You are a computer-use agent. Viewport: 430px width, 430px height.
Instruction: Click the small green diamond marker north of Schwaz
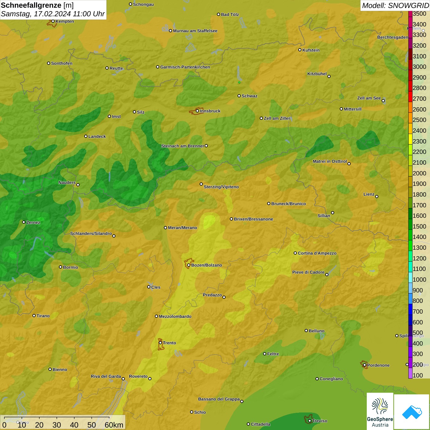tap(239, 82)
